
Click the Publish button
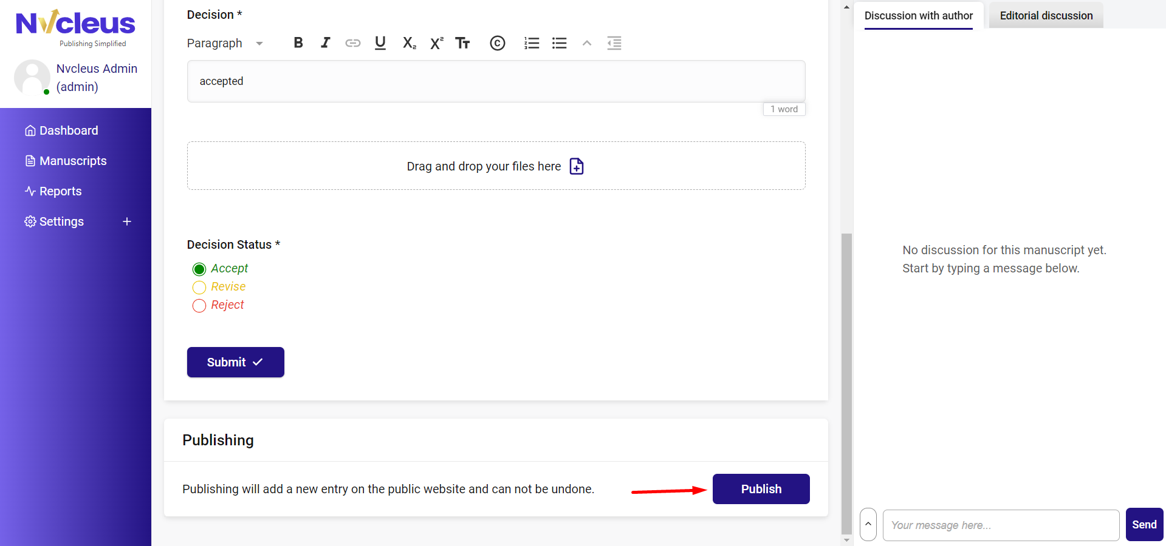761,489
